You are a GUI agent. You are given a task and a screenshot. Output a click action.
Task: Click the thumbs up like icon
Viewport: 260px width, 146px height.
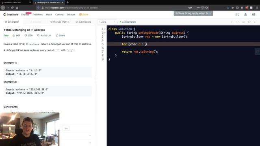pyautogui.click(x=14, y=35)
